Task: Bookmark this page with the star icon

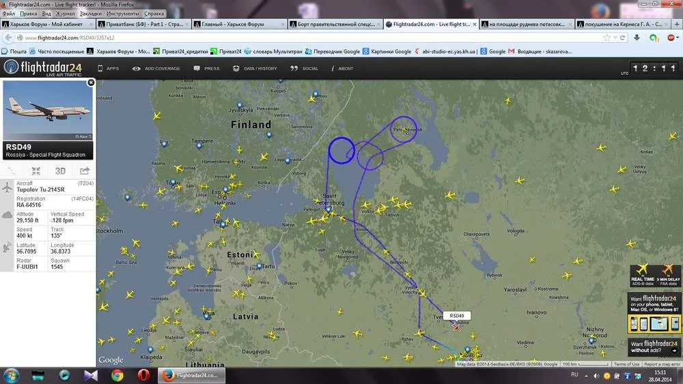Action: 607,38
